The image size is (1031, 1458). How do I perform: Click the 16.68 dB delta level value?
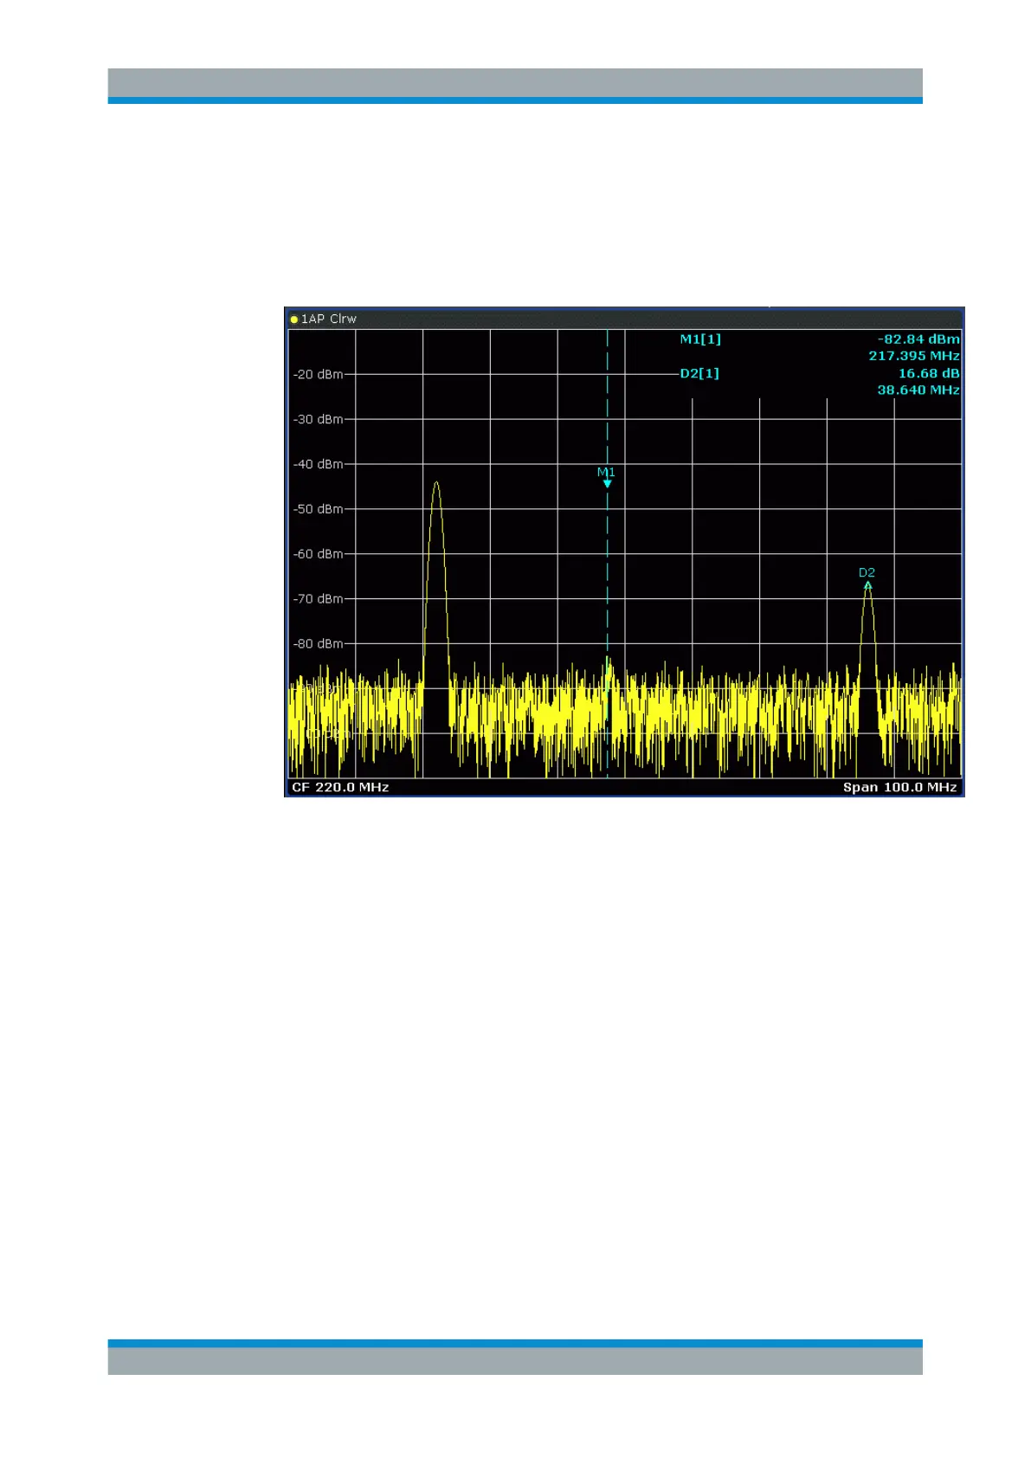(x=929, y=373)
